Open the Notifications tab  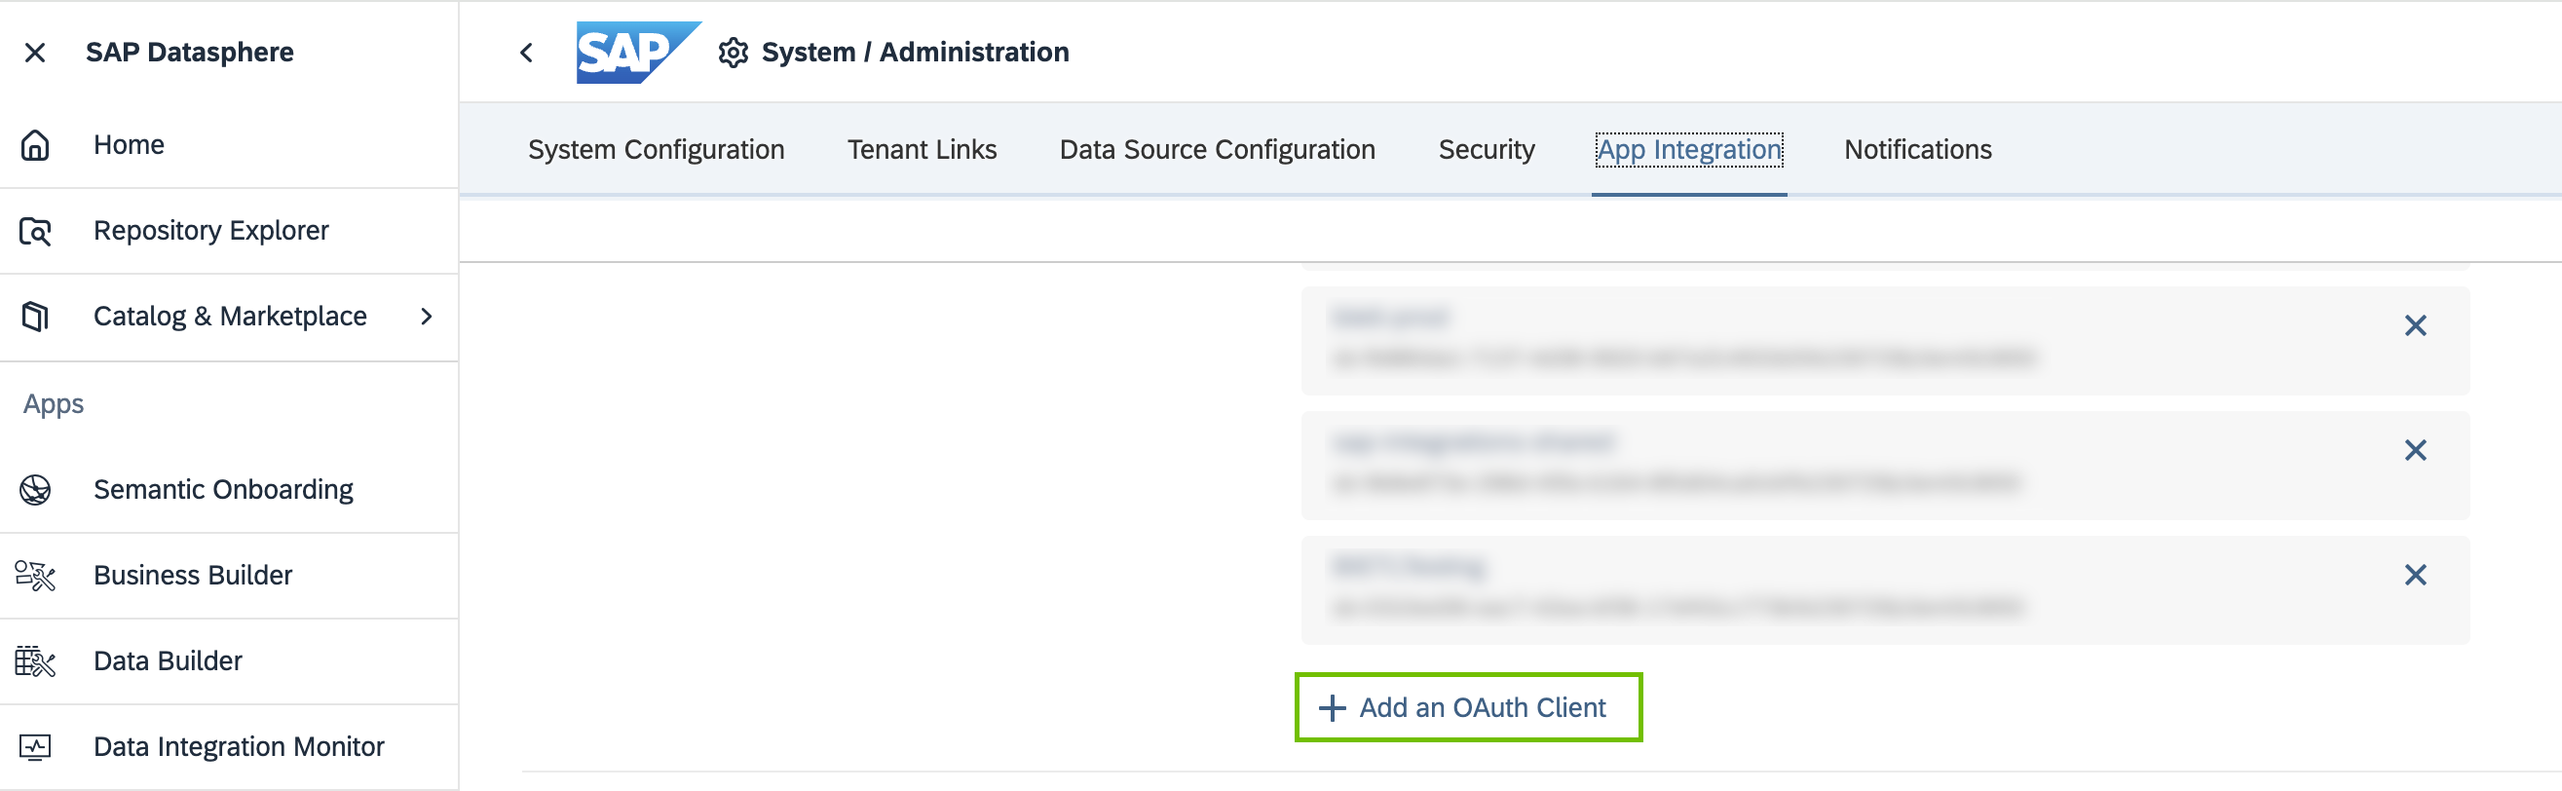(x=1916, y=149)
